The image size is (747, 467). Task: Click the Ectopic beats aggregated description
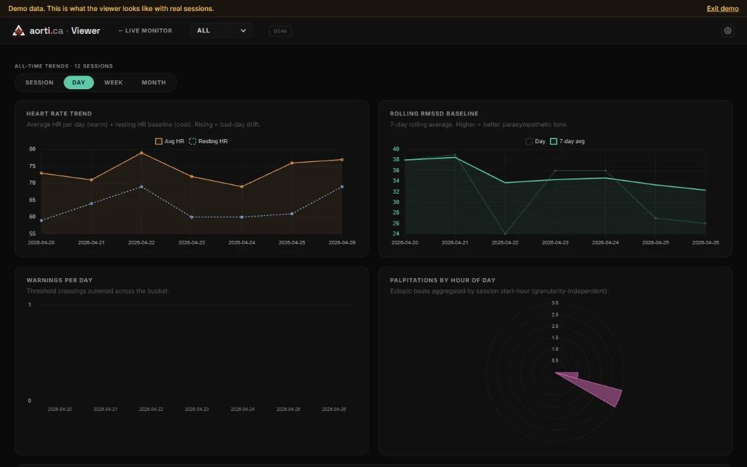[499, 291]
